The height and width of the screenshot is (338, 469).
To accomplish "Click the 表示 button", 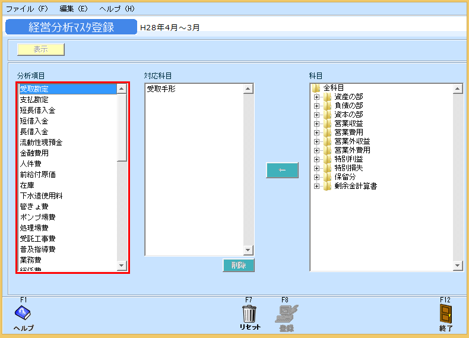I will pyautogui.click(x=41, y=49).
